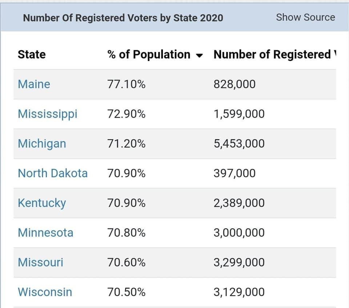The image size is (349, 308).
Task: Open the Wisconsin state link
Action: (45, 292)
